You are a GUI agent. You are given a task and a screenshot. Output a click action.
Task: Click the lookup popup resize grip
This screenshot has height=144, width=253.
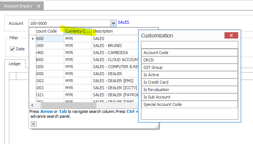click(157, 127)
